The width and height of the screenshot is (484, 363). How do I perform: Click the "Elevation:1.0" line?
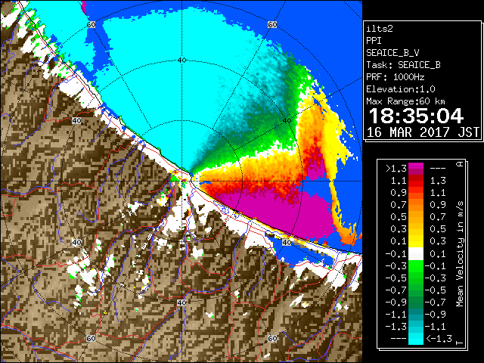[401, 89]
